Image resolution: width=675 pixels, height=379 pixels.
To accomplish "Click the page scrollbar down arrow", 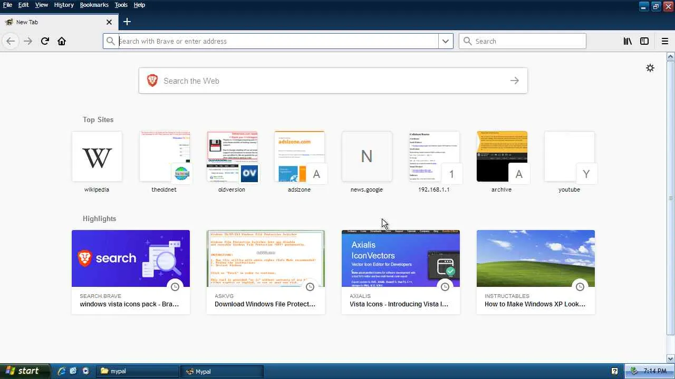I will 671,358.
